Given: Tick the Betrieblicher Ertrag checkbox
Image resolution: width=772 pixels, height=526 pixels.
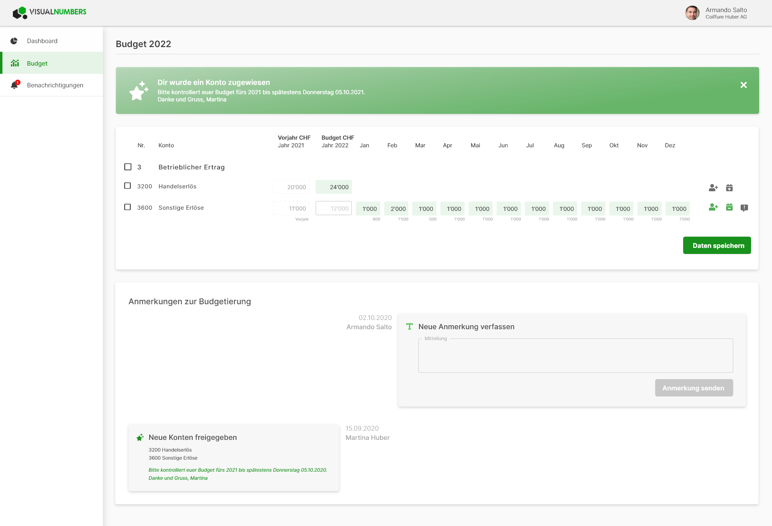Looking at the screenshot, I should 128,167.
